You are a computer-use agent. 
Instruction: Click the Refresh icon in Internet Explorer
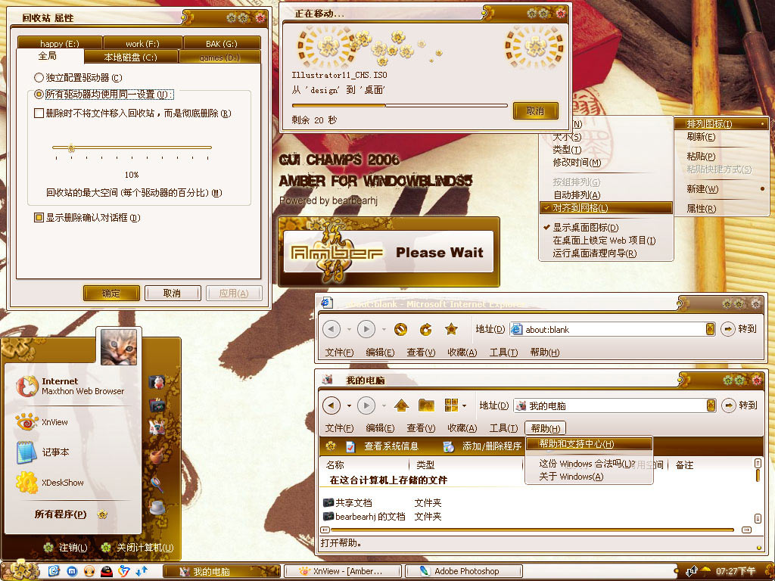click(425, 329)
